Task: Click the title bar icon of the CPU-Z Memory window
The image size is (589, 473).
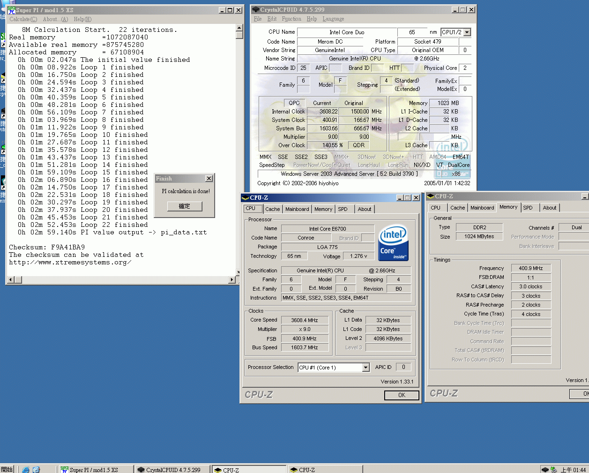Action: click(431, 196)
